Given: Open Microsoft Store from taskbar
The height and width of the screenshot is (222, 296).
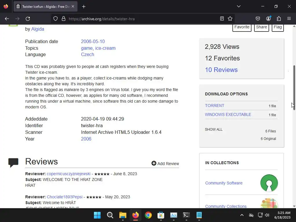Looking at the screenshot, I should (x=161, y=215).
